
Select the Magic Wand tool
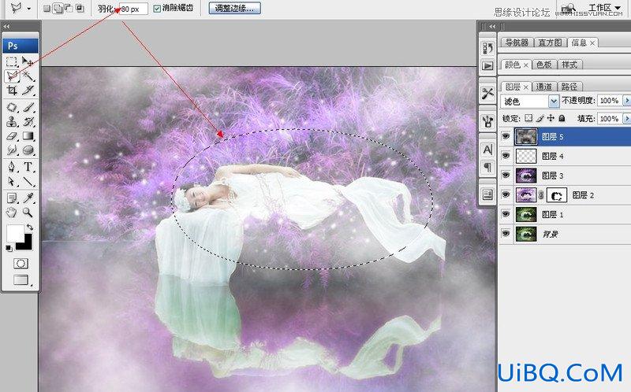click(x=28, y=76)
